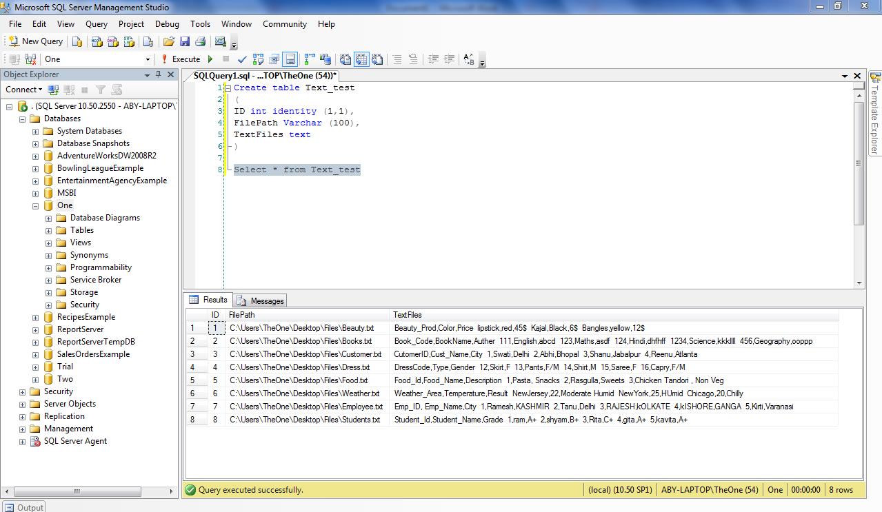Open the Query menu

[x=96, y=23]
